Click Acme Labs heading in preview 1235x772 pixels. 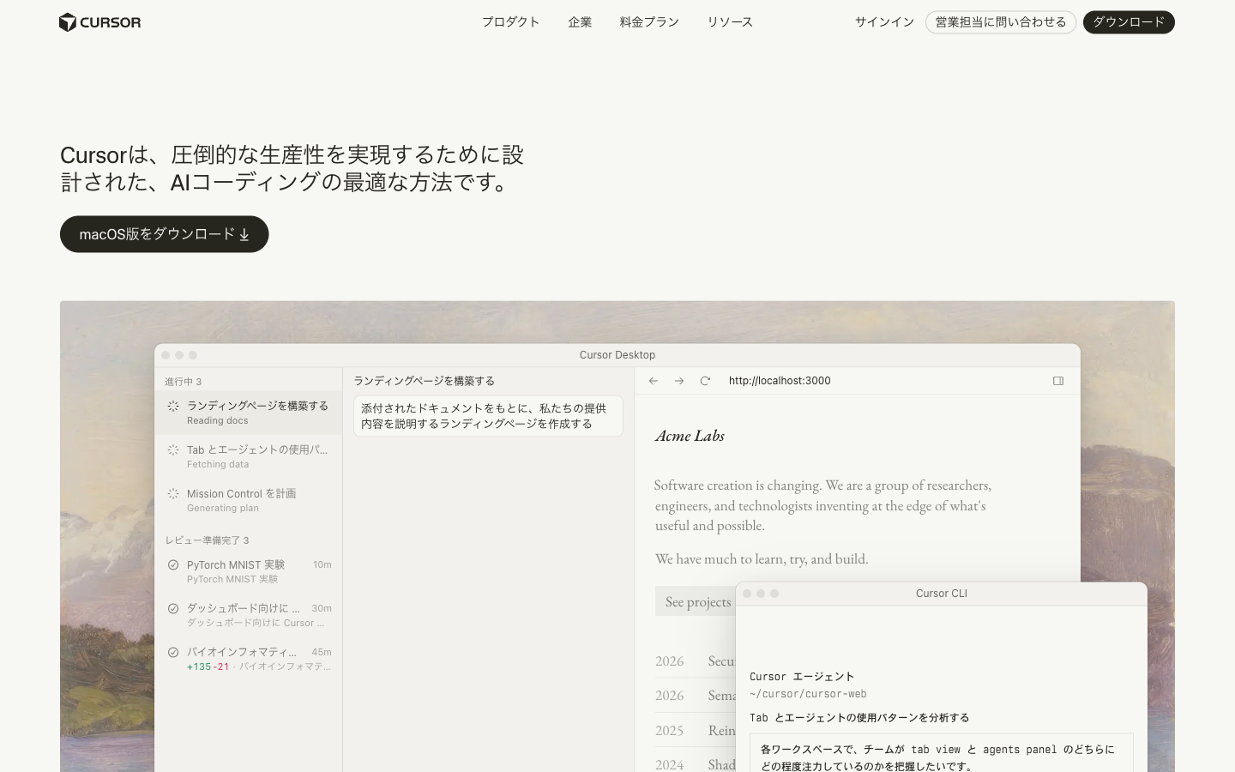pos(690,436)
